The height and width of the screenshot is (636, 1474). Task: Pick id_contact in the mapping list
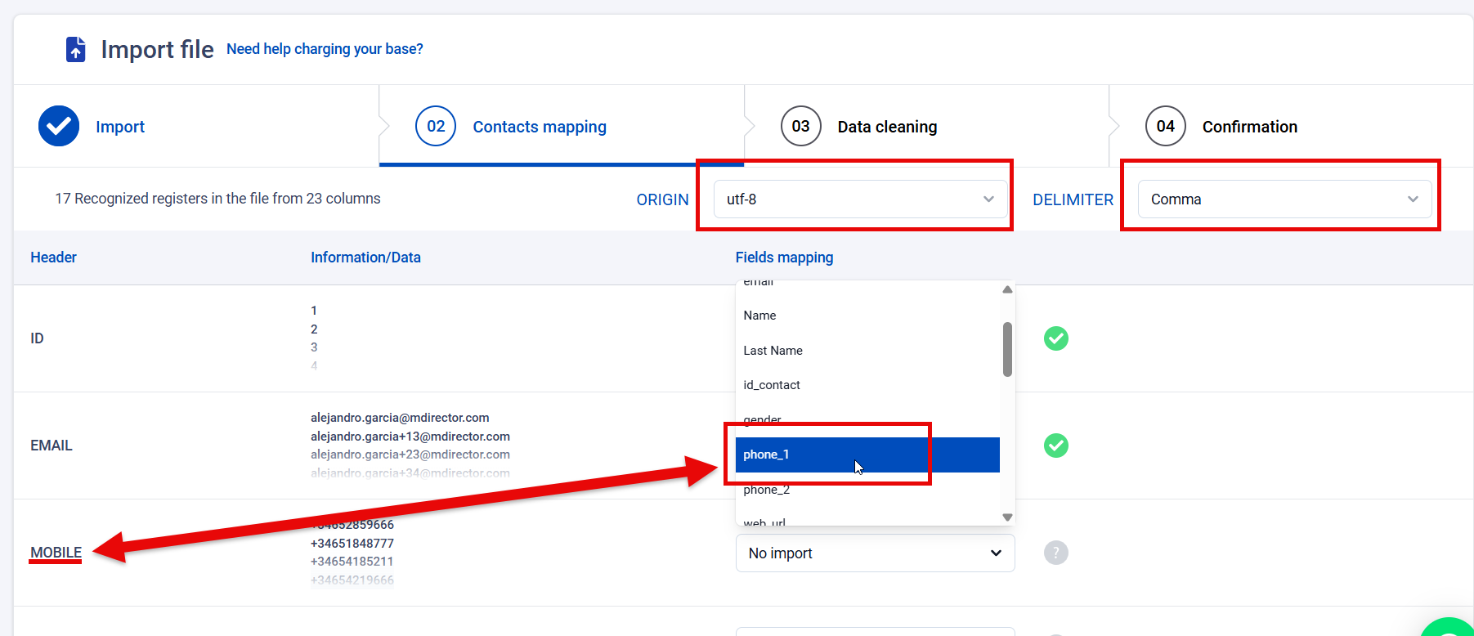coord(772,385)
